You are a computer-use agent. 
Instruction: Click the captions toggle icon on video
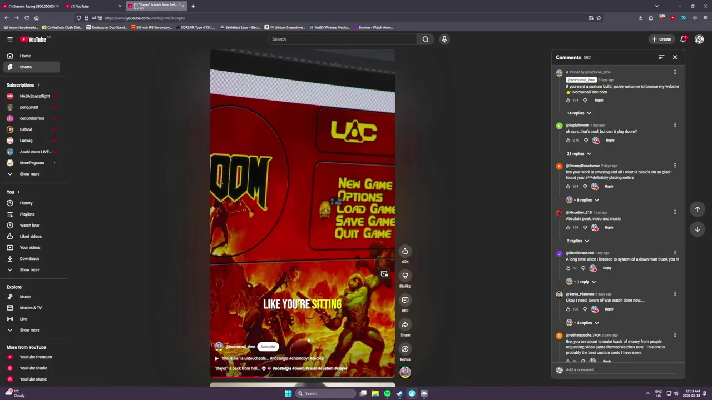[384, 274]
